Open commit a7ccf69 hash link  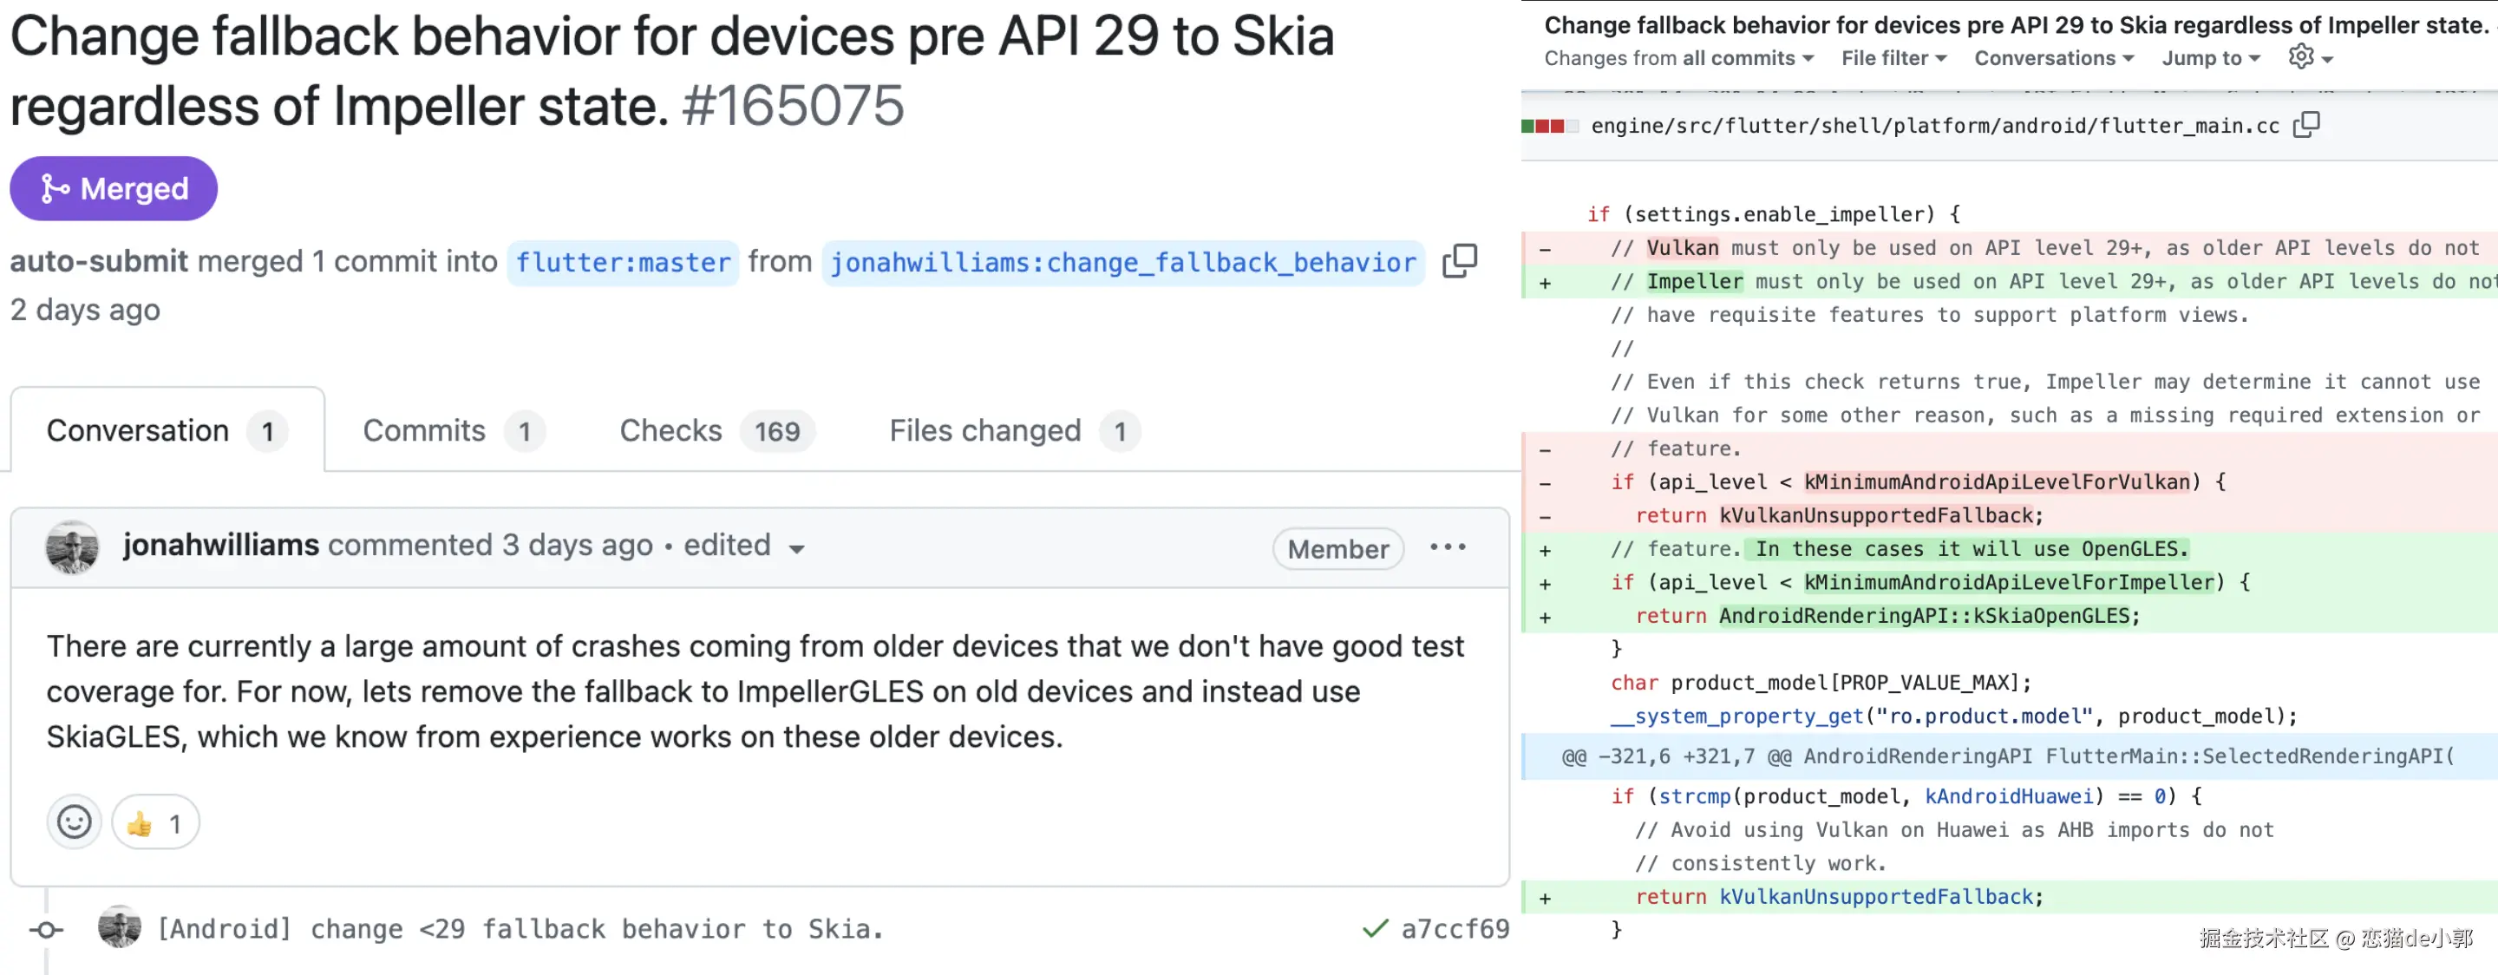click(x=1455, y=928)
